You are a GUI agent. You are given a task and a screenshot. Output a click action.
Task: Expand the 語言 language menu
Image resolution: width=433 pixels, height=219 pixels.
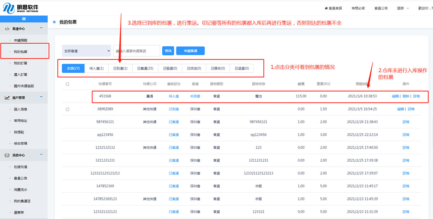[403, 8]
